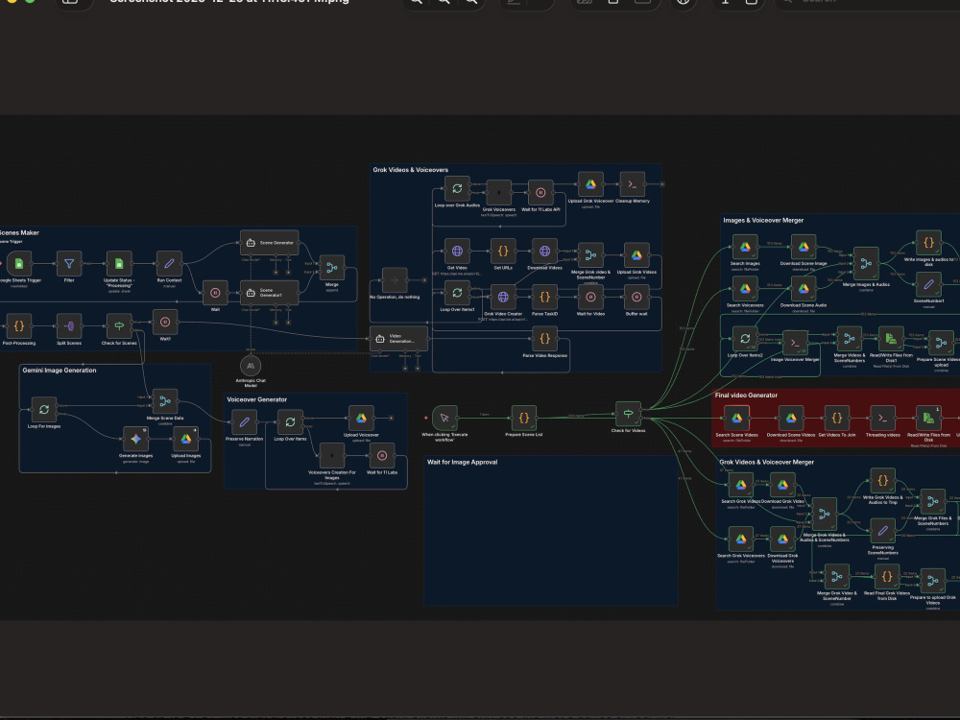Select the Wait for 11 Labs node

point(382,455)
